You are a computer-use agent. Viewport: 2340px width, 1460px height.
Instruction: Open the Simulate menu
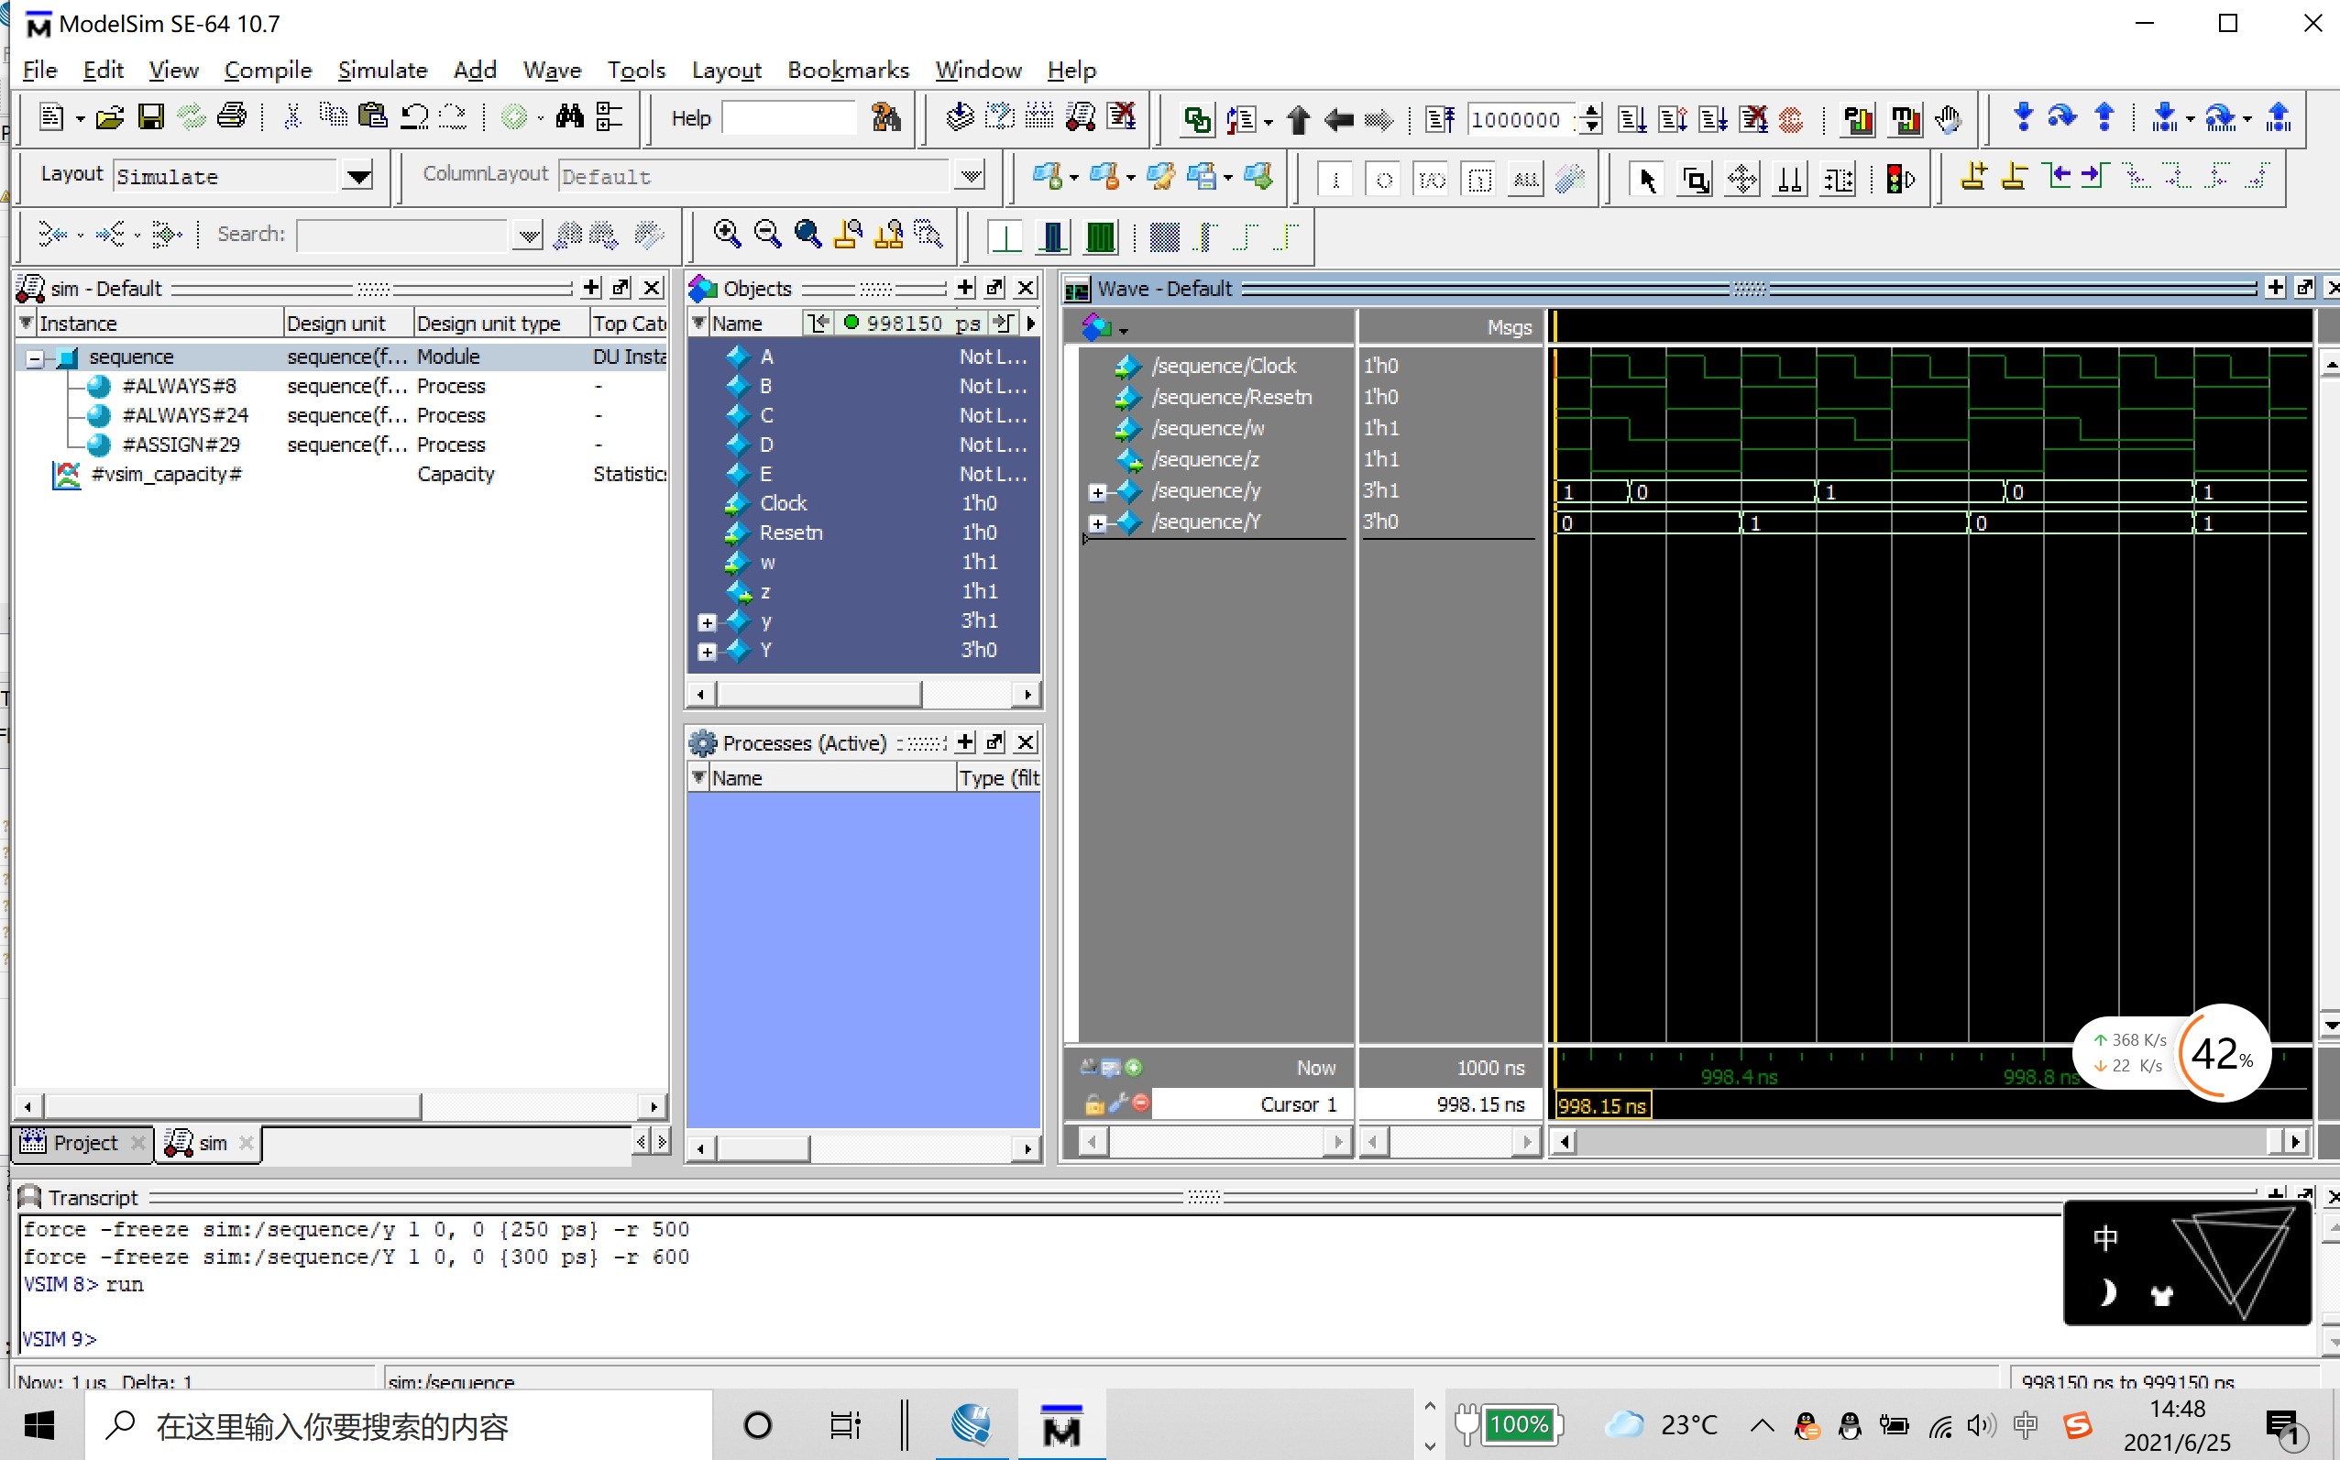pos(381,71)
